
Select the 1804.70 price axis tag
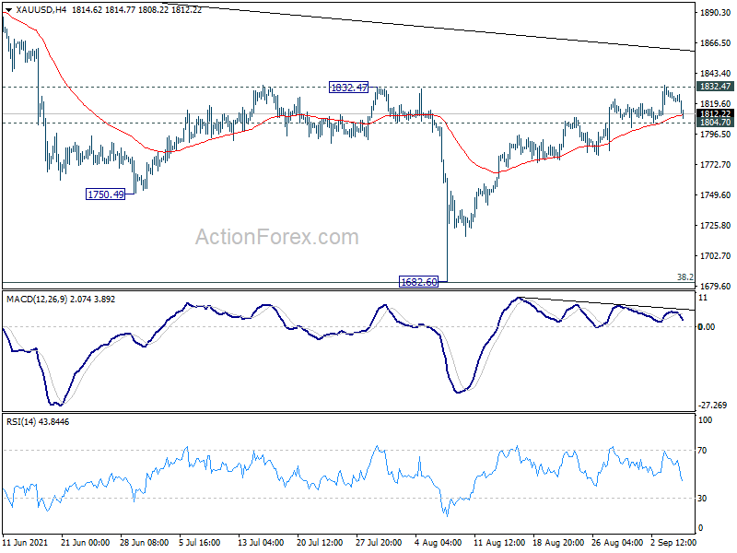pos(715,123)
